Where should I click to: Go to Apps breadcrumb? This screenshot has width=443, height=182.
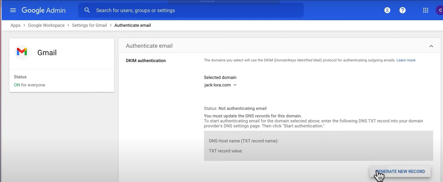click(x=15, y=25)
